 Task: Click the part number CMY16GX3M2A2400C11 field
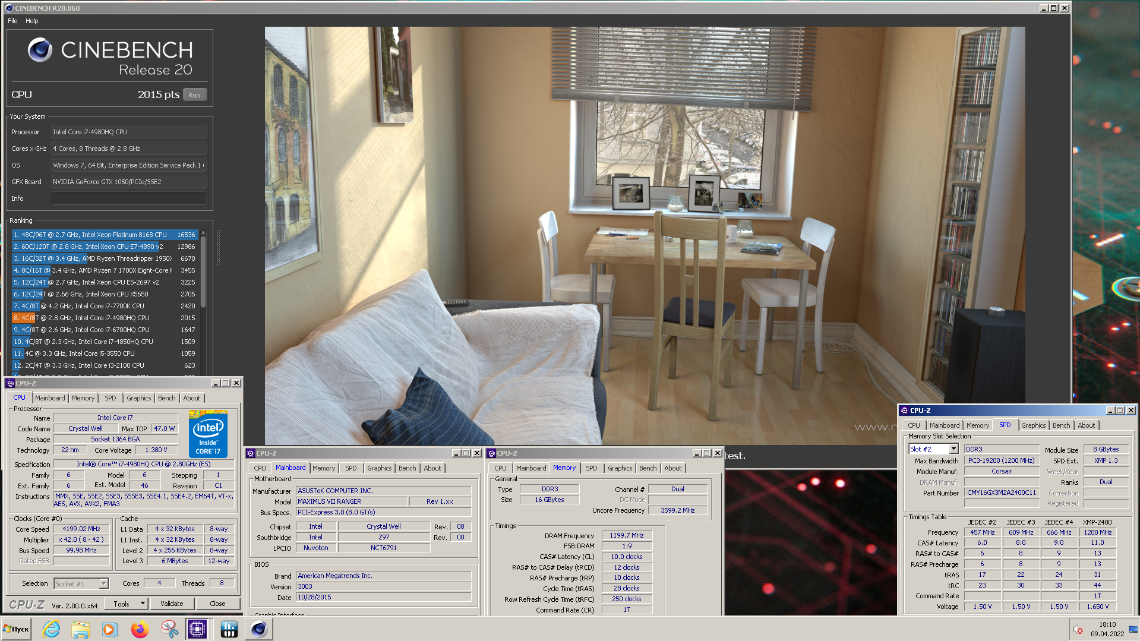click(1002, 492)
